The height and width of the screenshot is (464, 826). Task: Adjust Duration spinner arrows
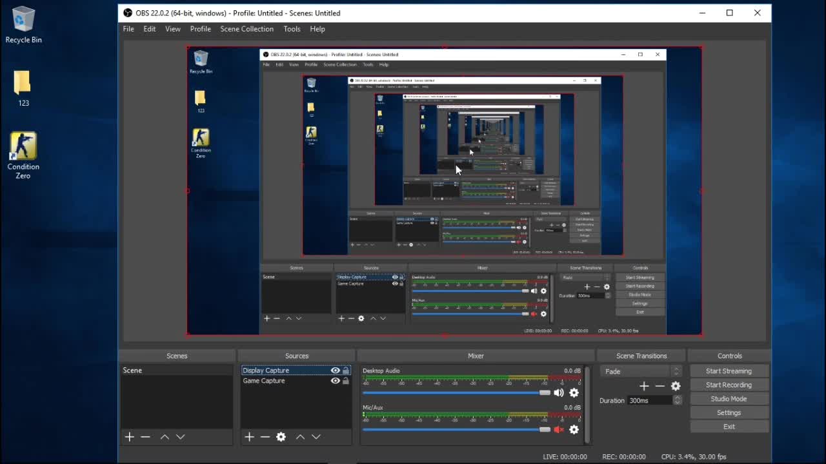pyautogui.click(x=677, y=400)
